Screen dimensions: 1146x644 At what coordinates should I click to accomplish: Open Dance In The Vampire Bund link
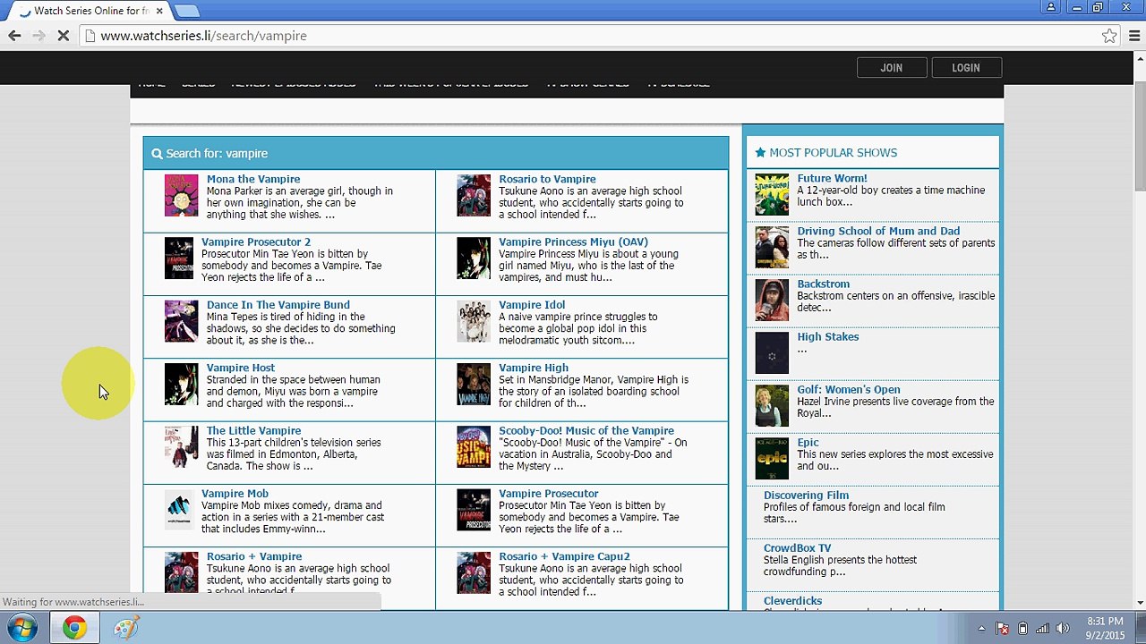pyautogui.click(x=278, y=305)
